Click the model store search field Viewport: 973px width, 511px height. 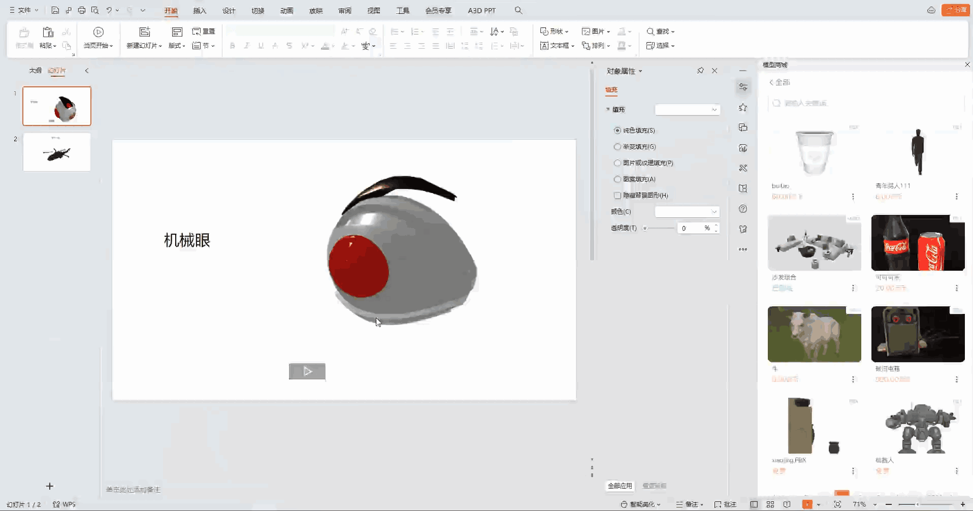point(866,103)
